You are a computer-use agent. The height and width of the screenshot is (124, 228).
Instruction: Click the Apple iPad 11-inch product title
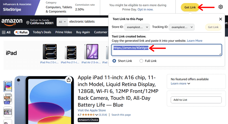[118, 91]
